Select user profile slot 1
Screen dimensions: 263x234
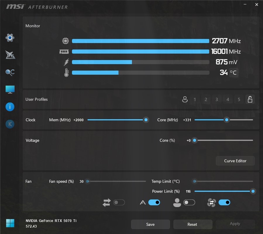195,99
